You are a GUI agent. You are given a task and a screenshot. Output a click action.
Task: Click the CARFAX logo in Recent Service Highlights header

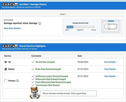[10, 46]
